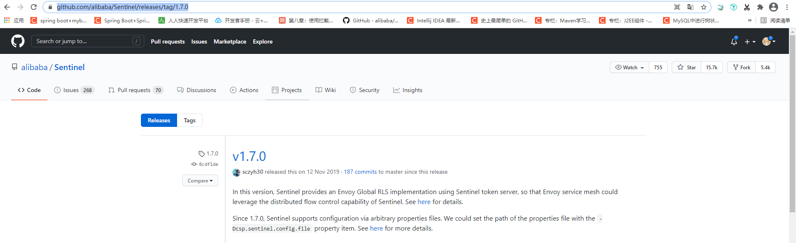Open the Chrome profile avatar icon
The width and height of the screenshot is (796, 243).
[774, 7]
